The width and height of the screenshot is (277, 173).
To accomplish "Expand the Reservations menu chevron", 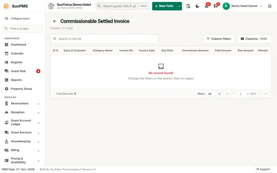I will (x=38, y=104).
